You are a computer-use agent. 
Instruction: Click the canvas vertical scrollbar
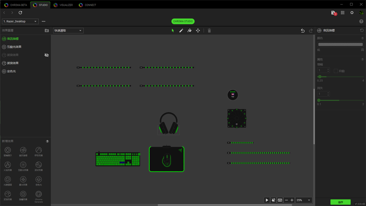314,117
